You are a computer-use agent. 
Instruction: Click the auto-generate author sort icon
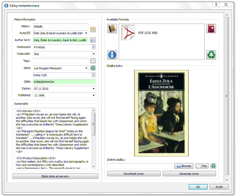[x=93, y=40]
